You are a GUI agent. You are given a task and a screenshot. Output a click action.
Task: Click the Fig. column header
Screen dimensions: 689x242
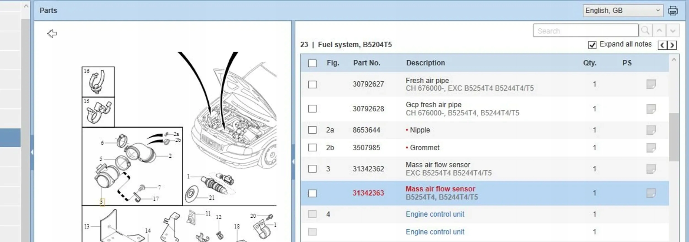333,63
